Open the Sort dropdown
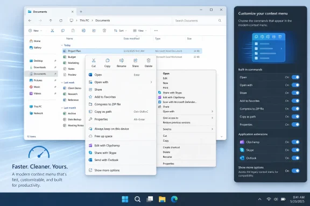The height and width of the screenshot is (206, 310). (x=121, y=31)
